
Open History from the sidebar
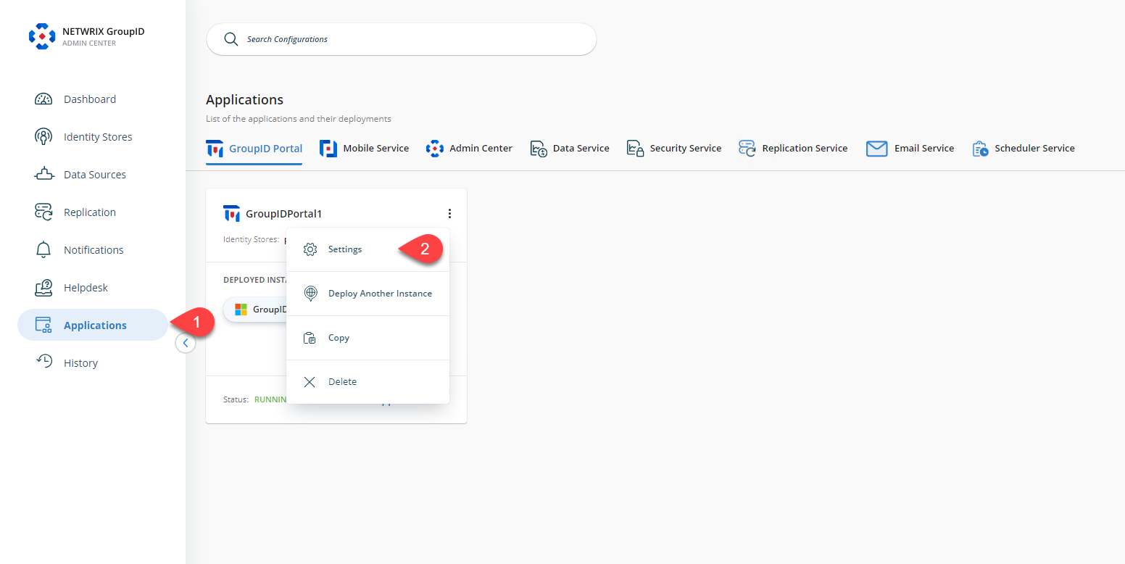tap(80, 362)
